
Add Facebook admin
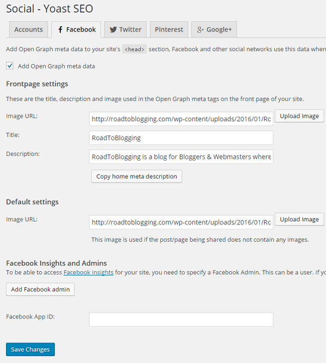(40, 290)
